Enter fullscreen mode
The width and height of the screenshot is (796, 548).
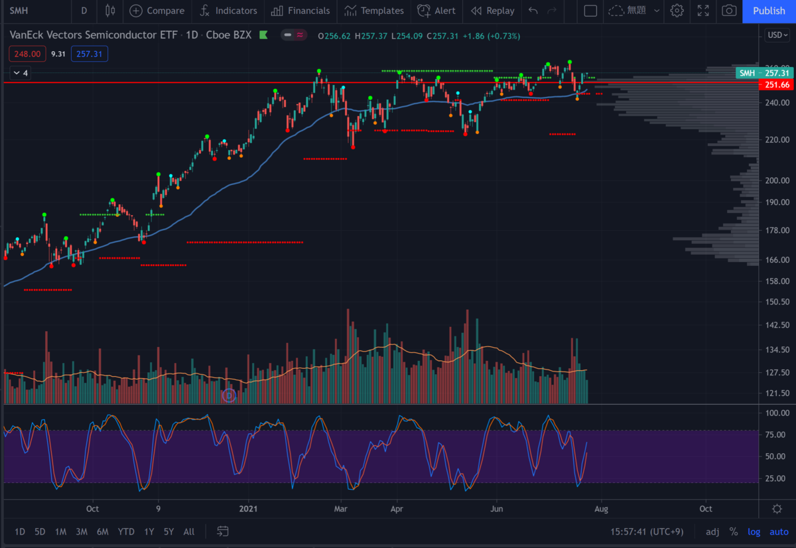[703, 11]
